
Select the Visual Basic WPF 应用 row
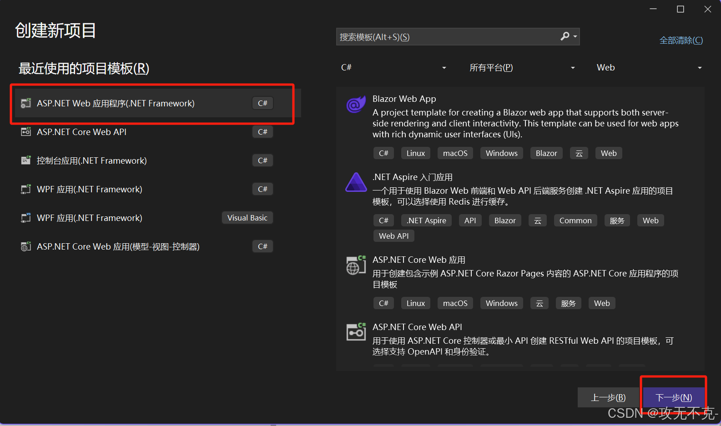tap(157, 218)
